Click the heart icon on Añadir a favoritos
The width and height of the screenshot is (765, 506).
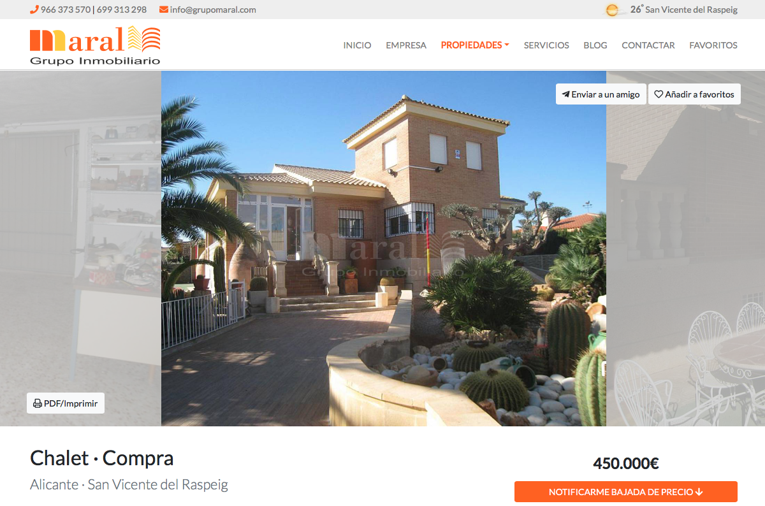(659, 94)
